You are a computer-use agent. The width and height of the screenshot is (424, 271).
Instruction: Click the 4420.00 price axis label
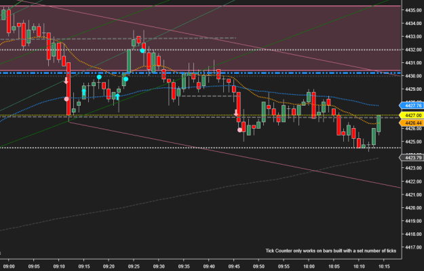point(413,207)
